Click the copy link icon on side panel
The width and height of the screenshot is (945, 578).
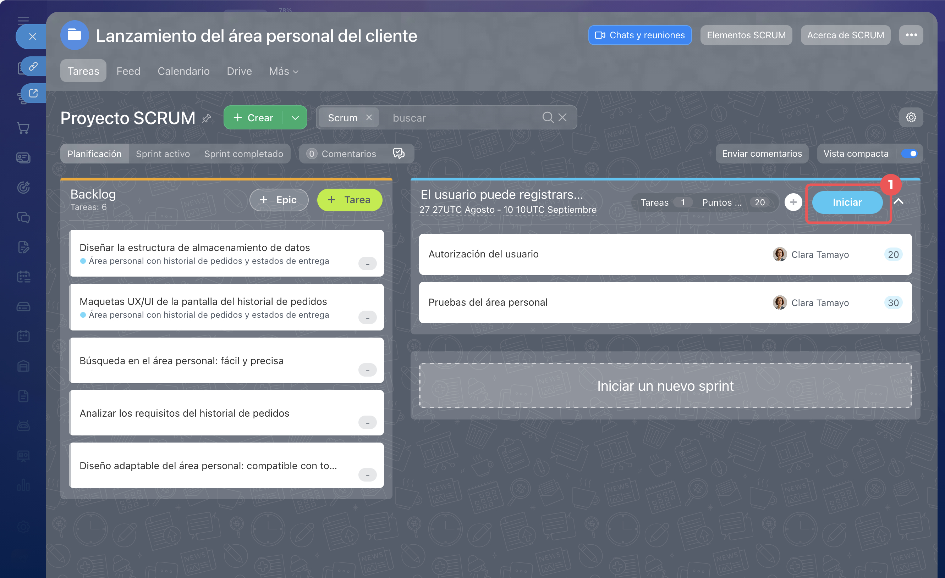click(33, 66)
